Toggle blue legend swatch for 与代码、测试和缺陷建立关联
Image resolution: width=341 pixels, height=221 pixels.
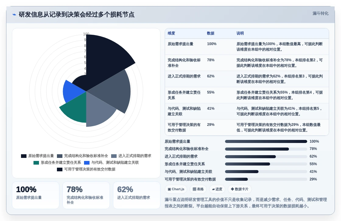pyautogui.click(x=87, y=163)
